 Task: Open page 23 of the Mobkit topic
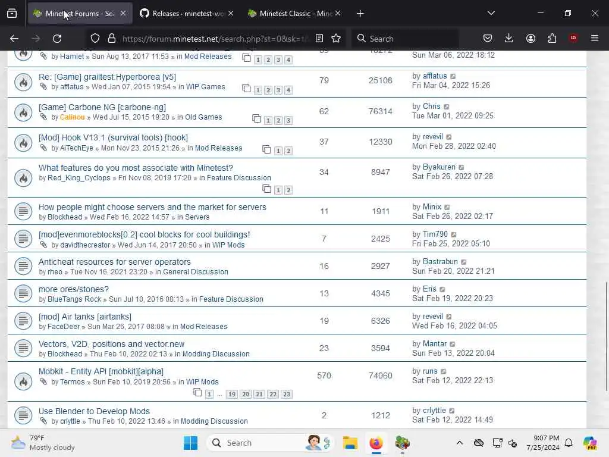pyautogui.click(x=287, y=394)
